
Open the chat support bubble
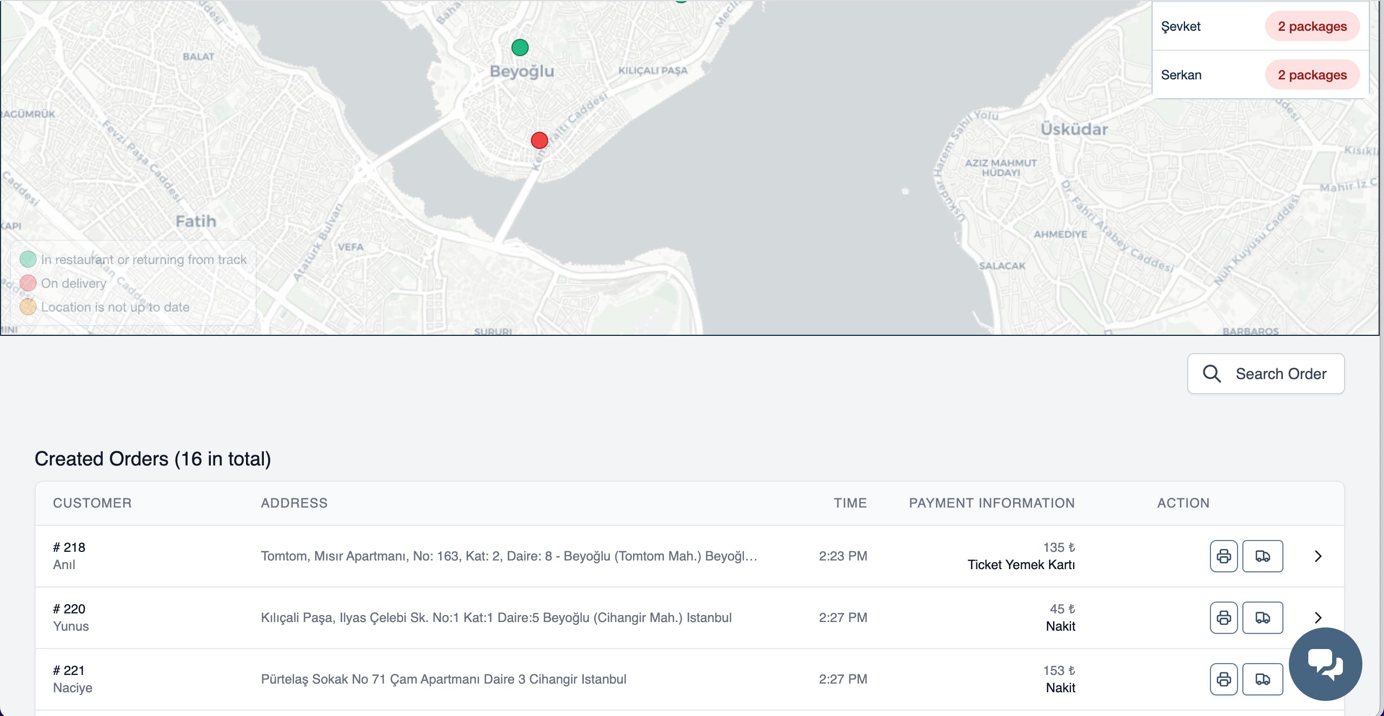(x=1325, y=664)
